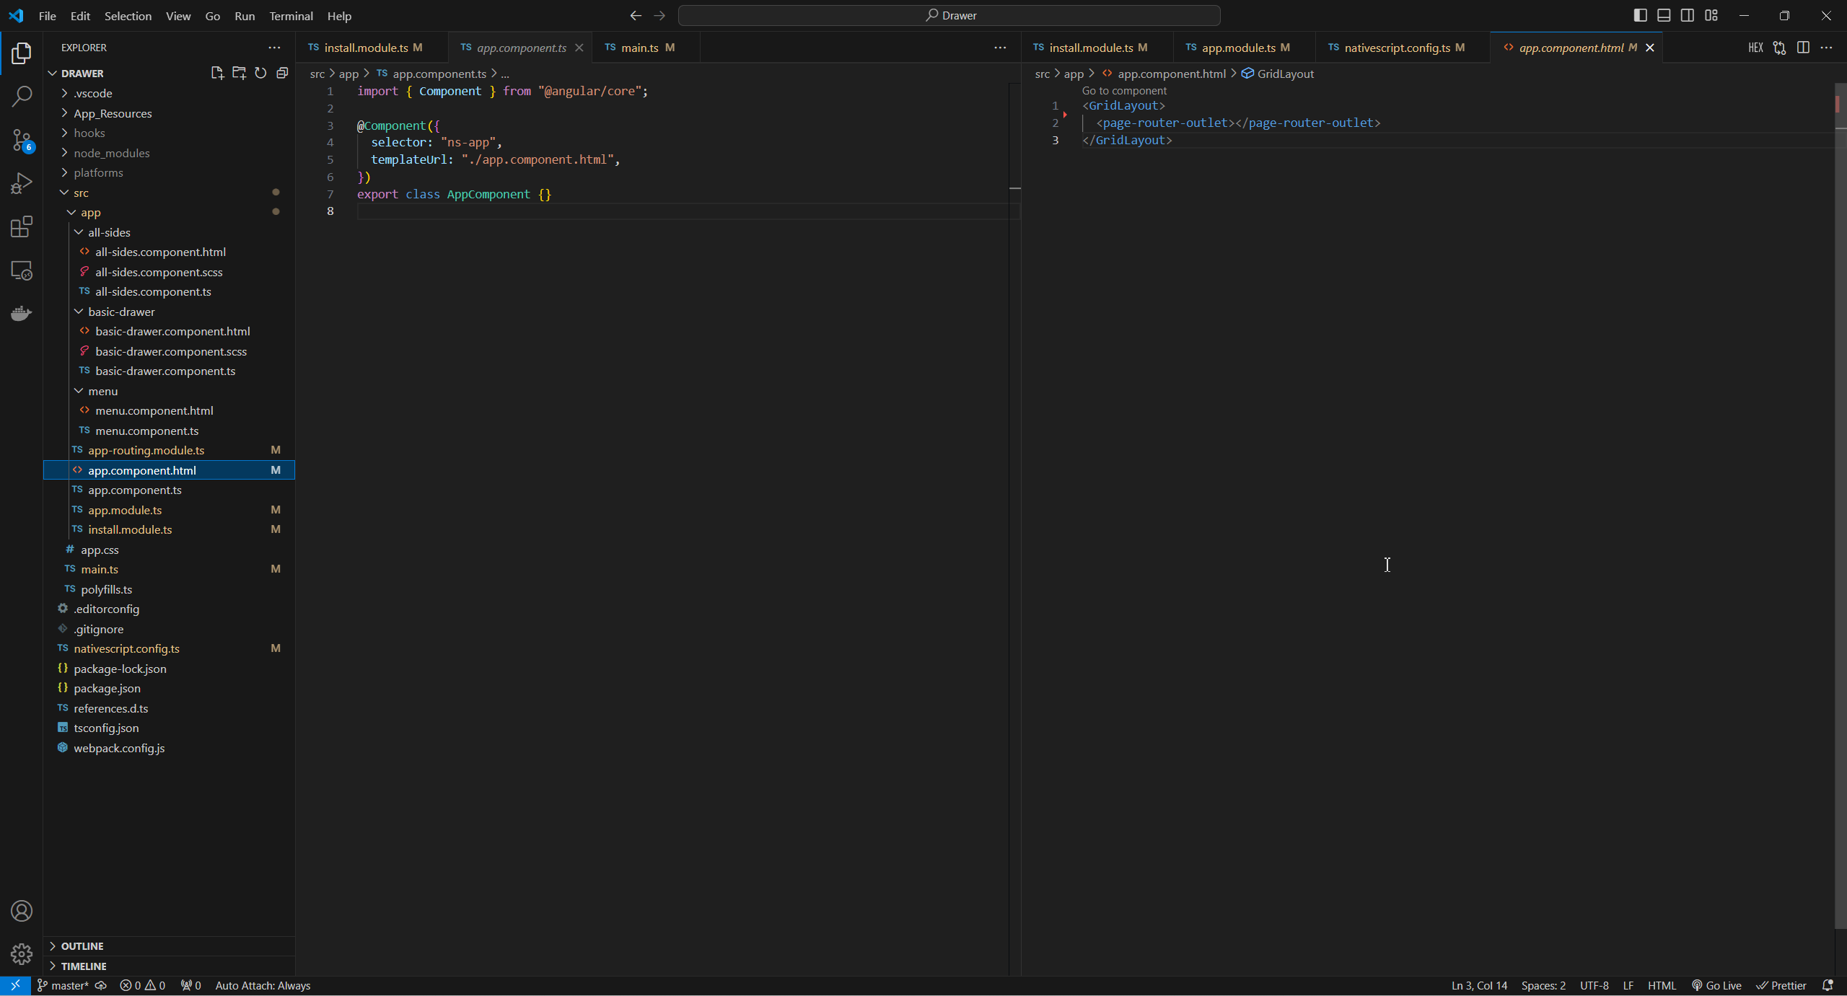Switch to main.ts editor tab
Image resolution: width=1847 pixels, height=996 pixels.
(x=639, y=48)
